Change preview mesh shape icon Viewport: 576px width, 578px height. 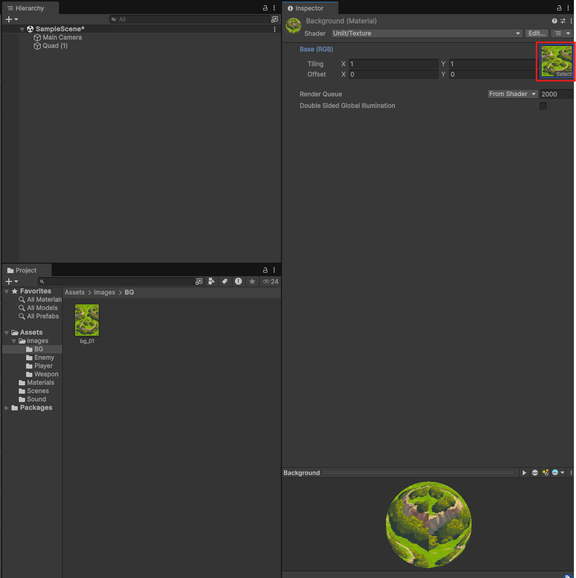coord(535,473)
